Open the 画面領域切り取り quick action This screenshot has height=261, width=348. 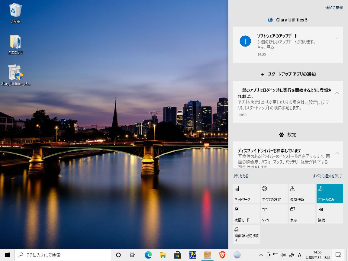point(246,234)
